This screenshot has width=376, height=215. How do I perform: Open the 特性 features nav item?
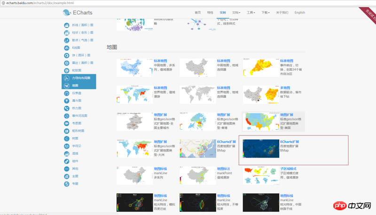[210, 13]
